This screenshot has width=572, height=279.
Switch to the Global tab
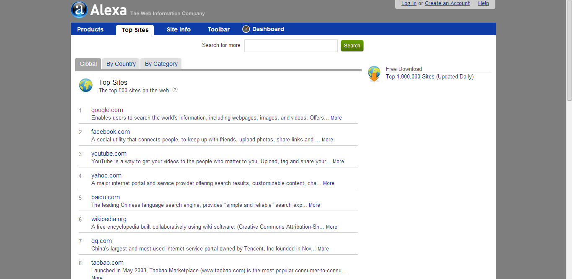pos(88,64)
